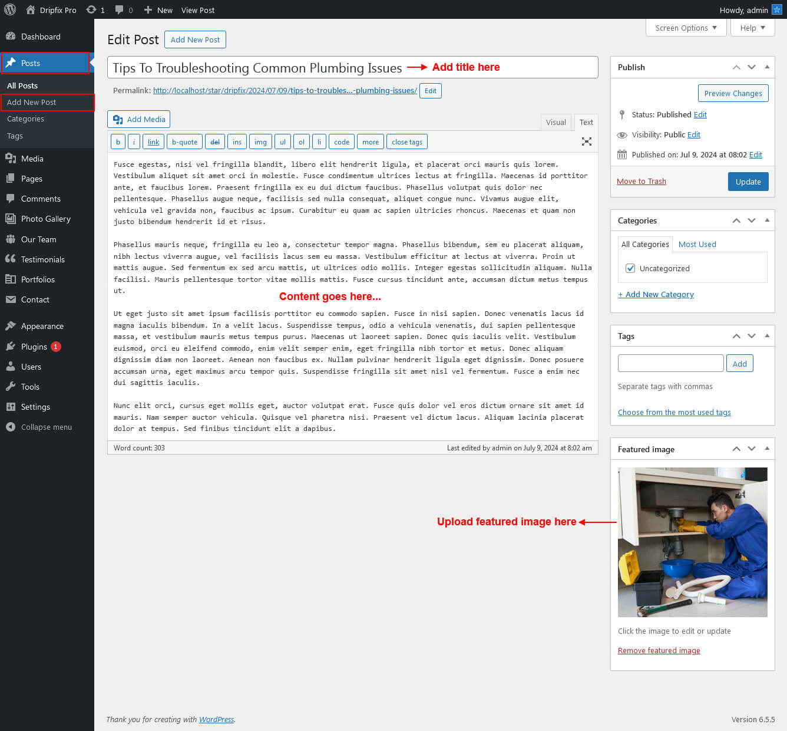Collapse the Featured image panel triangle
787x731 pixels.
tap(767, 449)
